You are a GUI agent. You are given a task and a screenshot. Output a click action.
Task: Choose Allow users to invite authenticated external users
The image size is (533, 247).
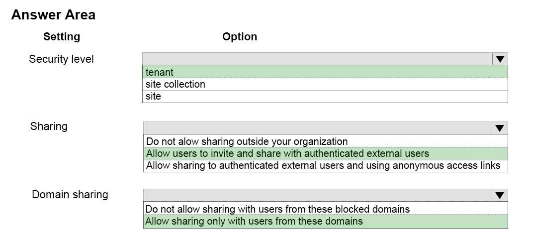click(x=325, y=153)
